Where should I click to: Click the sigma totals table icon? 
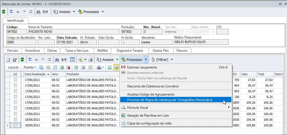(83, 67)
